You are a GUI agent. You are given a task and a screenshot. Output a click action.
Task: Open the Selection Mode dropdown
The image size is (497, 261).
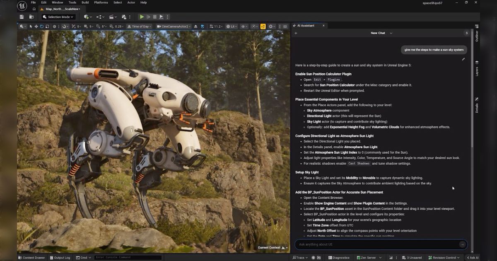tap(58, 17)
